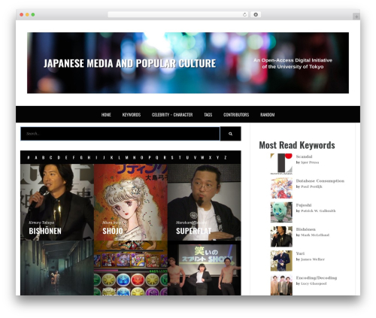This screenshot has height=318, width=376.
Task: Filter keywords by letter X
Action: click(210, 158)
